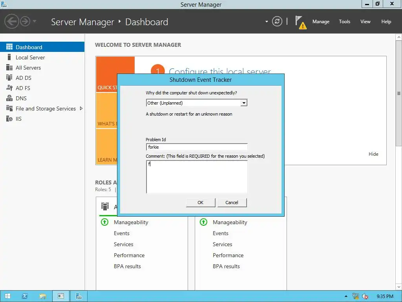Screen dimensions: 402x302
Task: Confirm with OK in Shutdown Event Tracker
Action: pos(201,203)
